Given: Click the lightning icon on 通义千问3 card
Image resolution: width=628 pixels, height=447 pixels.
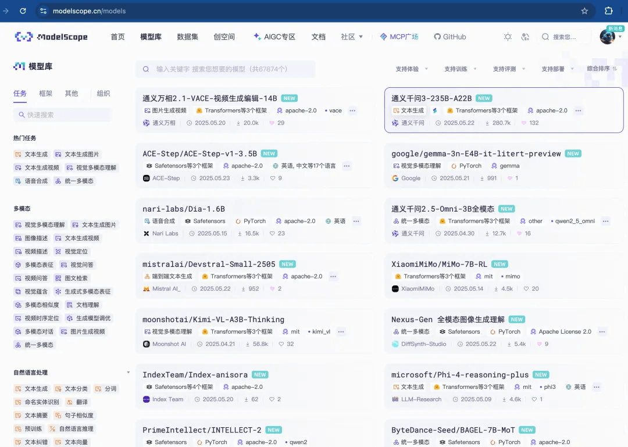Looking at the screenshot, I should (435, 110).
